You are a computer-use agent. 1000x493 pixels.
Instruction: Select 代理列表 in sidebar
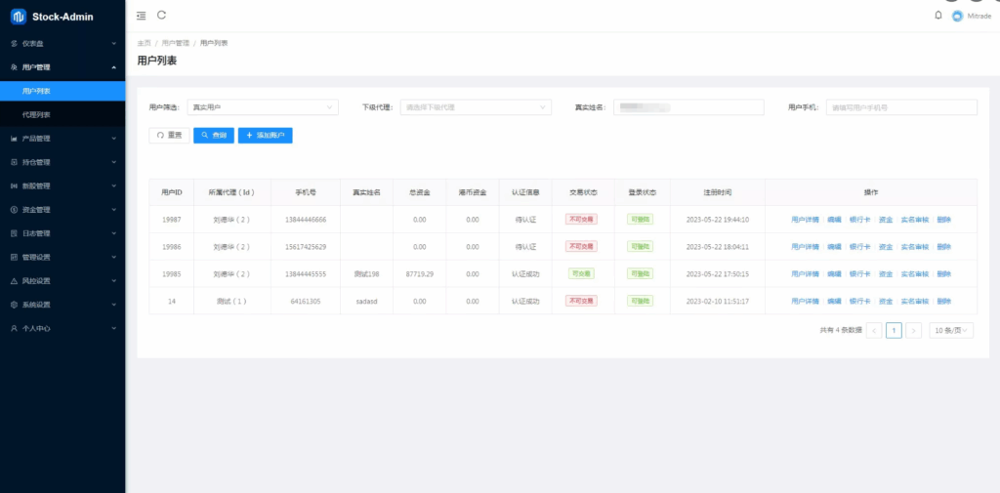pyautogui.click(x=62, y=115)
